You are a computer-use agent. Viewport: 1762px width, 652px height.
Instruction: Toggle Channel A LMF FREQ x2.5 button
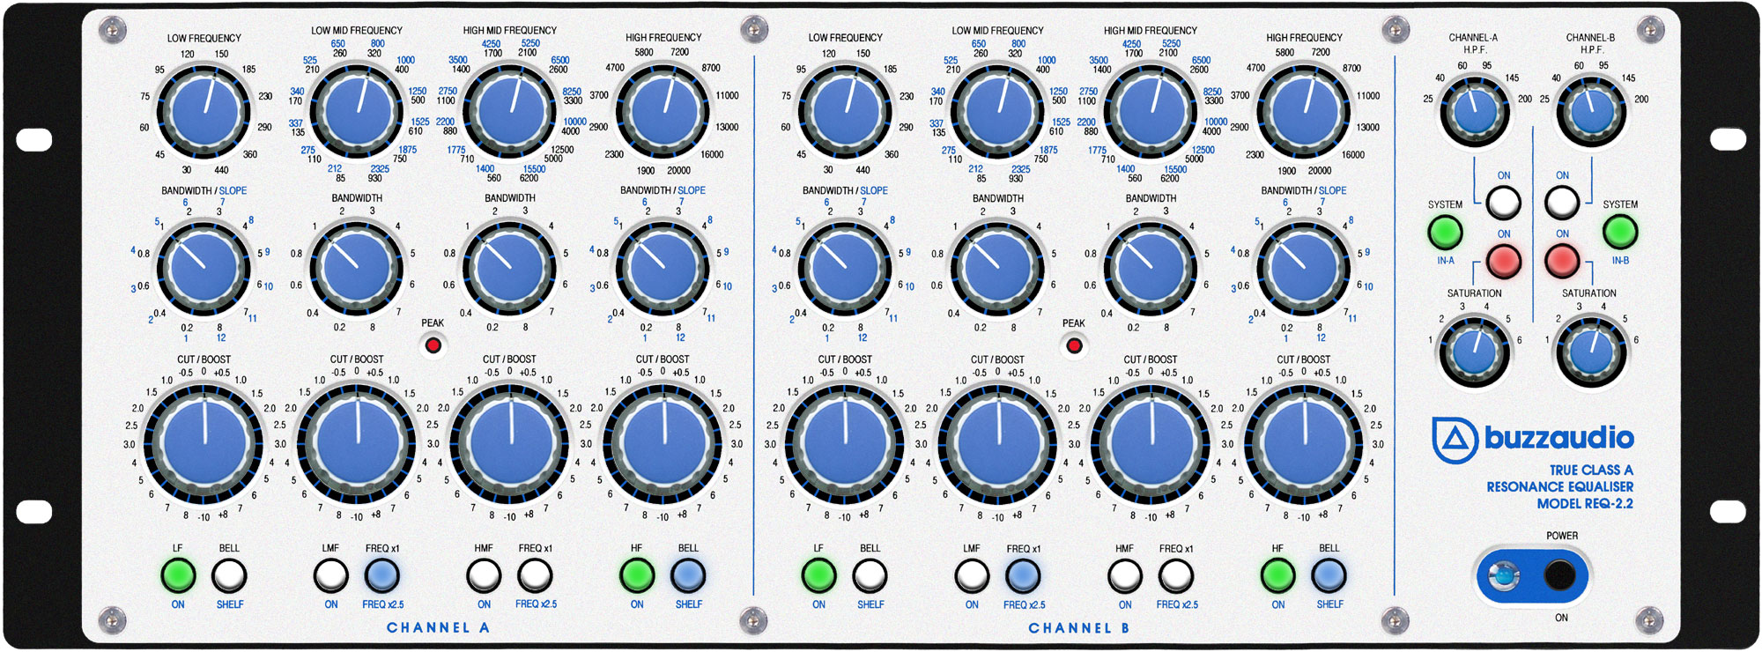382,576
